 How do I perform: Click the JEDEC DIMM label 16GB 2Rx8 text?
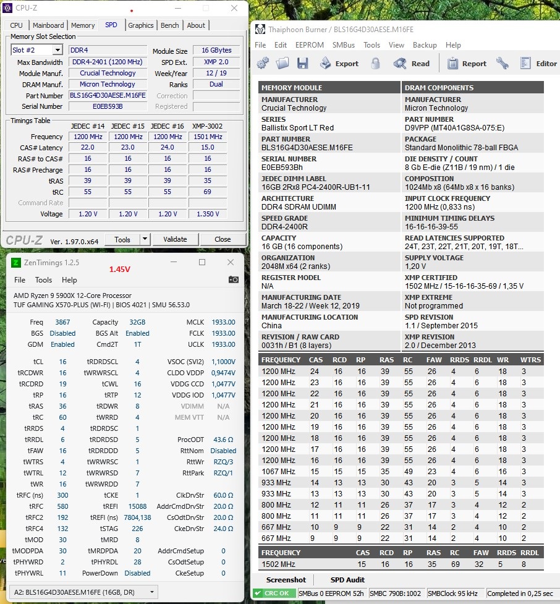tap(315, 187)
